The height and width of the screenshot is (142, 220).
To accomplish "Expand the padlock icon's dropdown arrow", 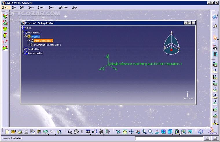I will click(104, 134).
